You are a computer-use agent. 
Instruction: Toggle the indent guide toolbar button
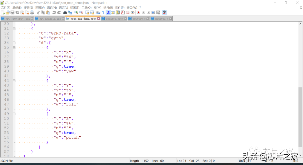point(108,13)
